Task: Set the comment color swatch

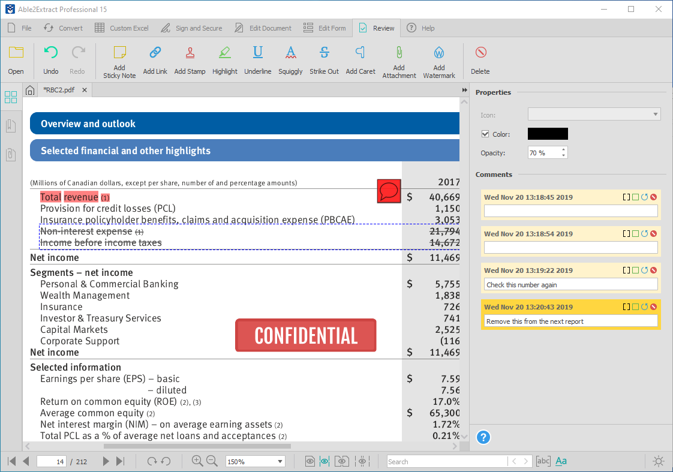Action: (x=546, y=133)
